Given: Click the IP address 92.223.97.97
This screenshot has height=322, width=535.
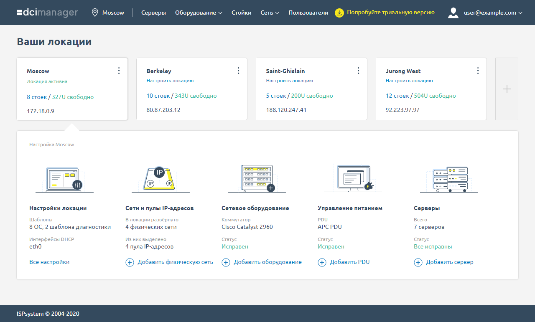Looking at the screenshot, I should (403, 110).
